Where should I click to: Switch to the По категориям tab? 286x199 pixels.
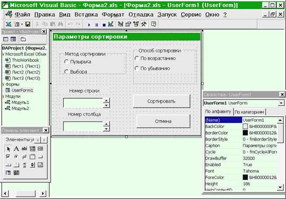(249, 112)
